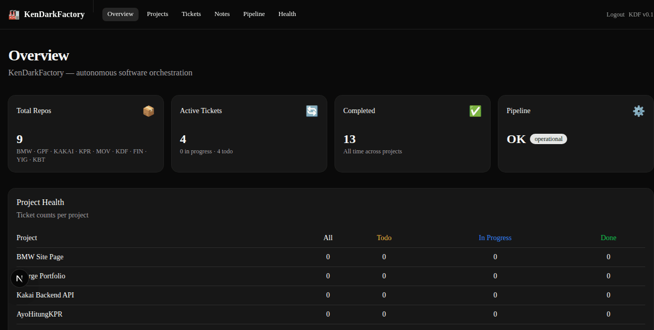Viewport: 654px width, 330px height.
Task: Open the Health tab
Action: point(287,14)
